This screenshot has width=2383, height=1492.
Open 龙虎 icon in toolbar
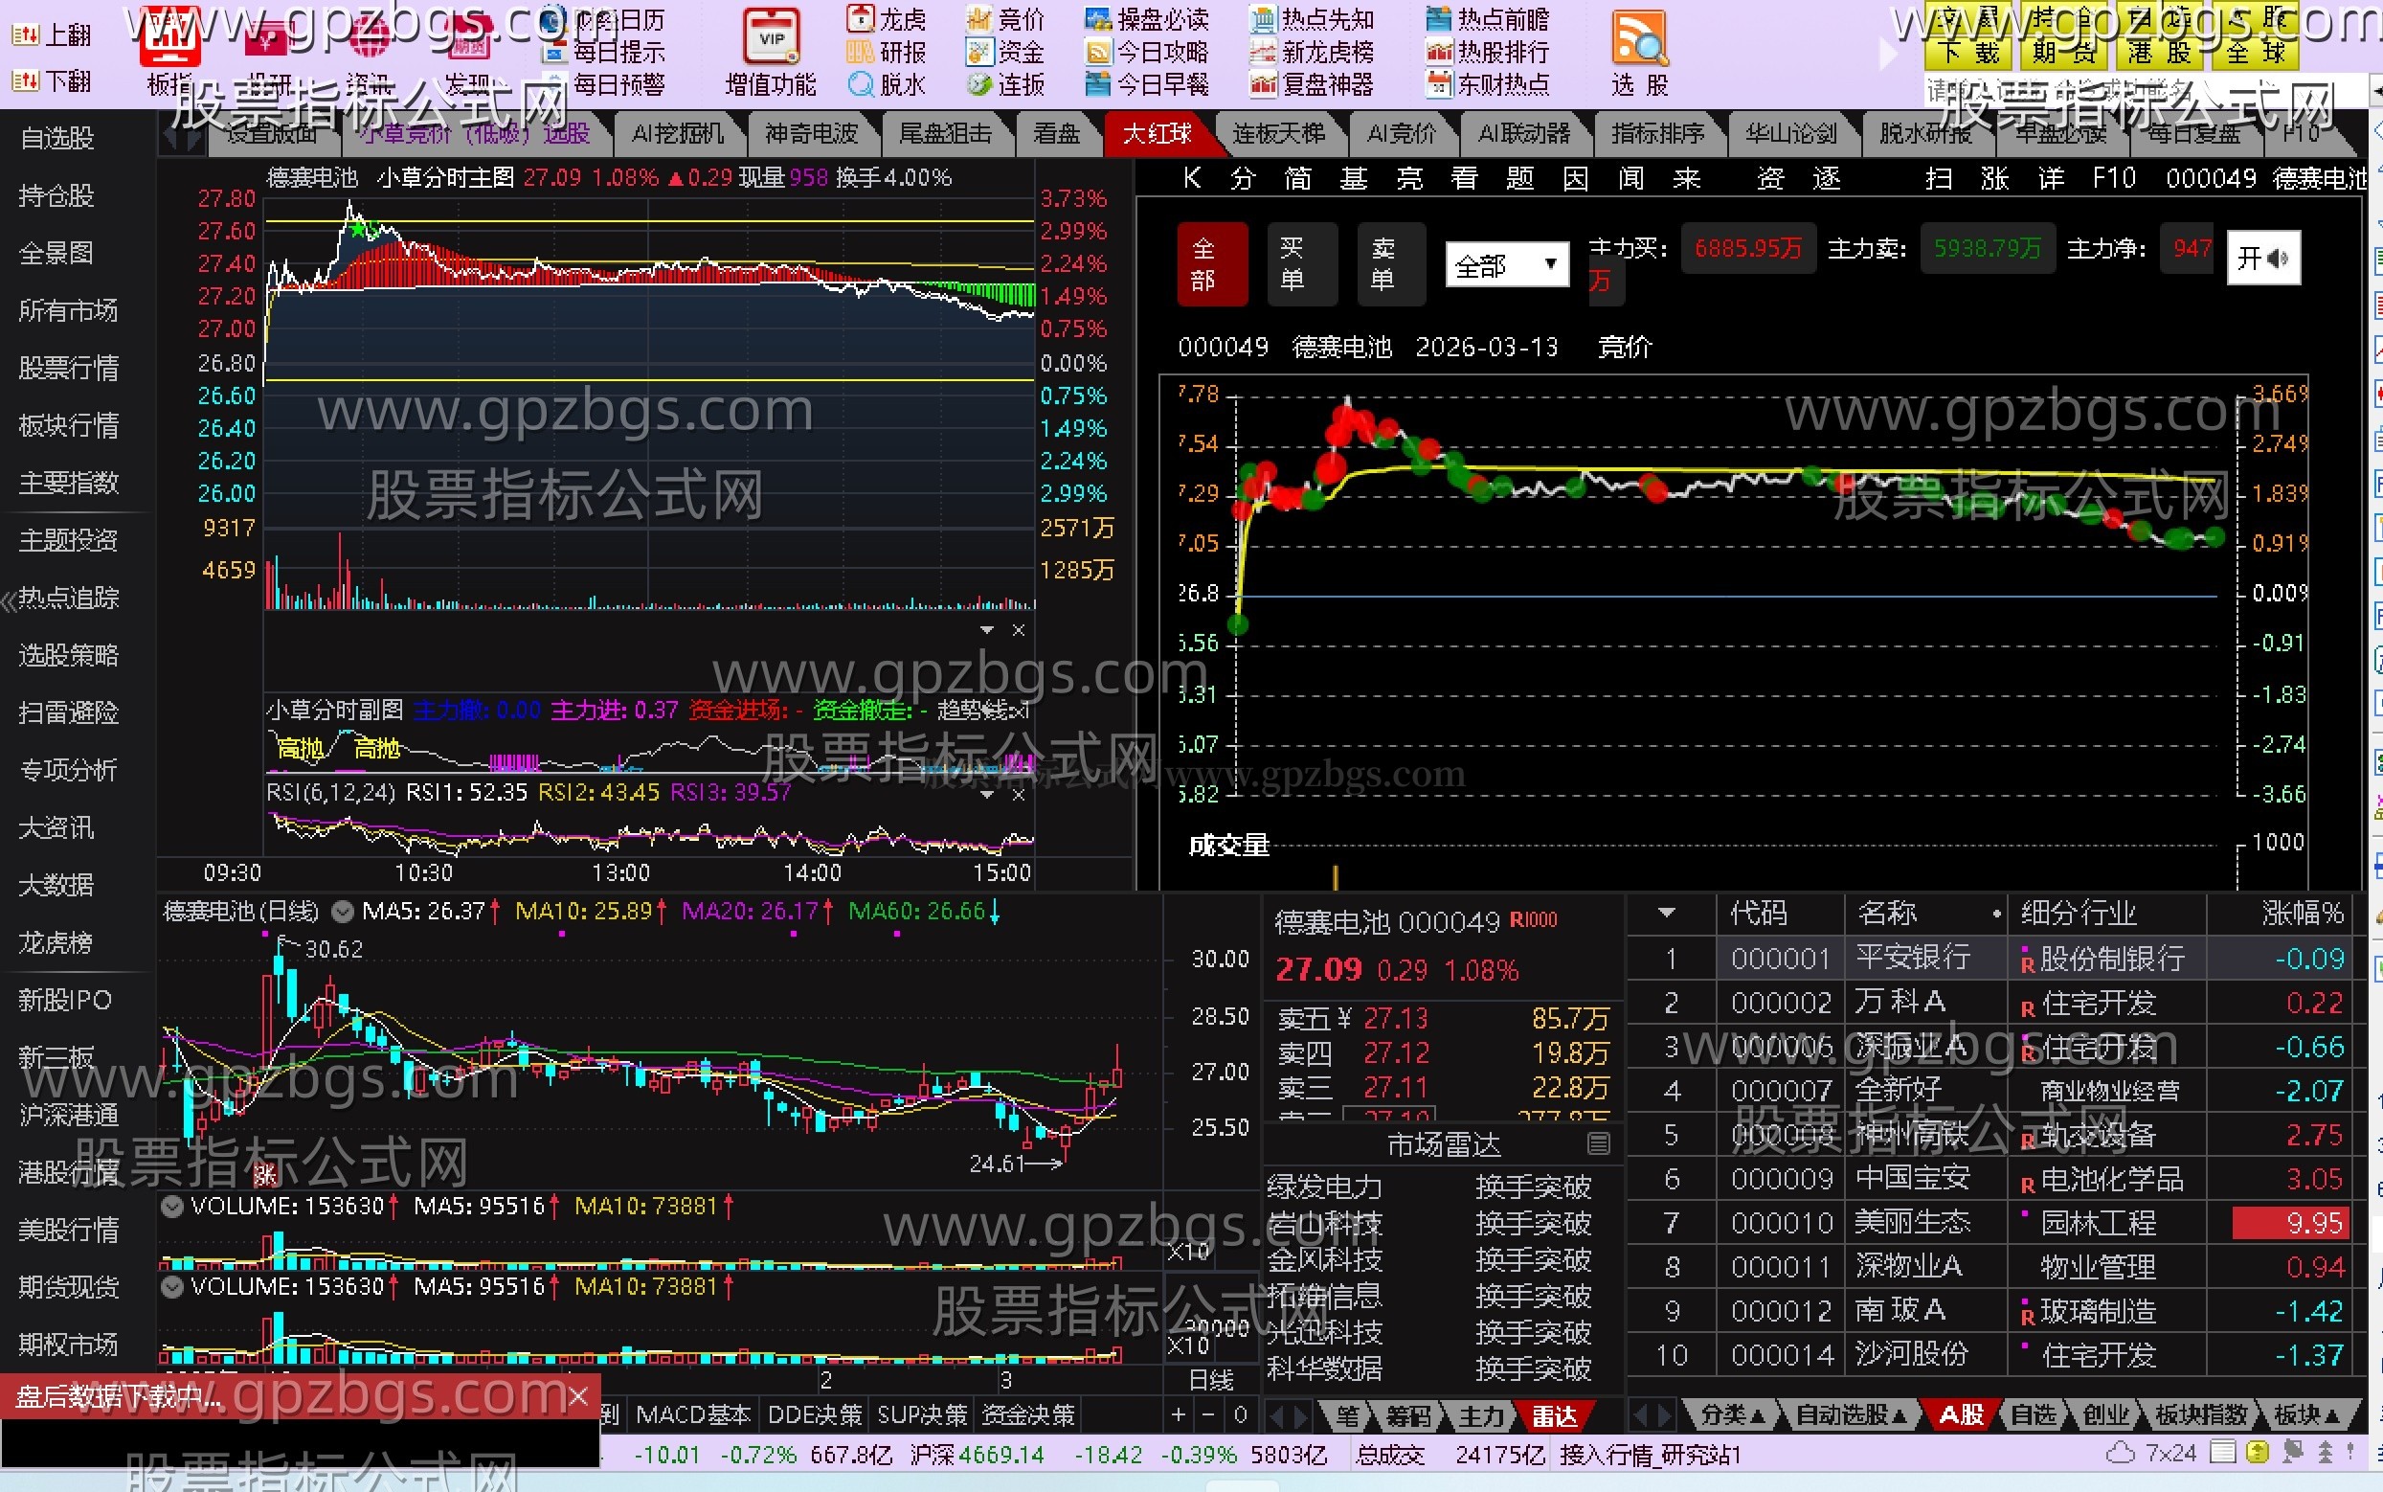(861, 19)
